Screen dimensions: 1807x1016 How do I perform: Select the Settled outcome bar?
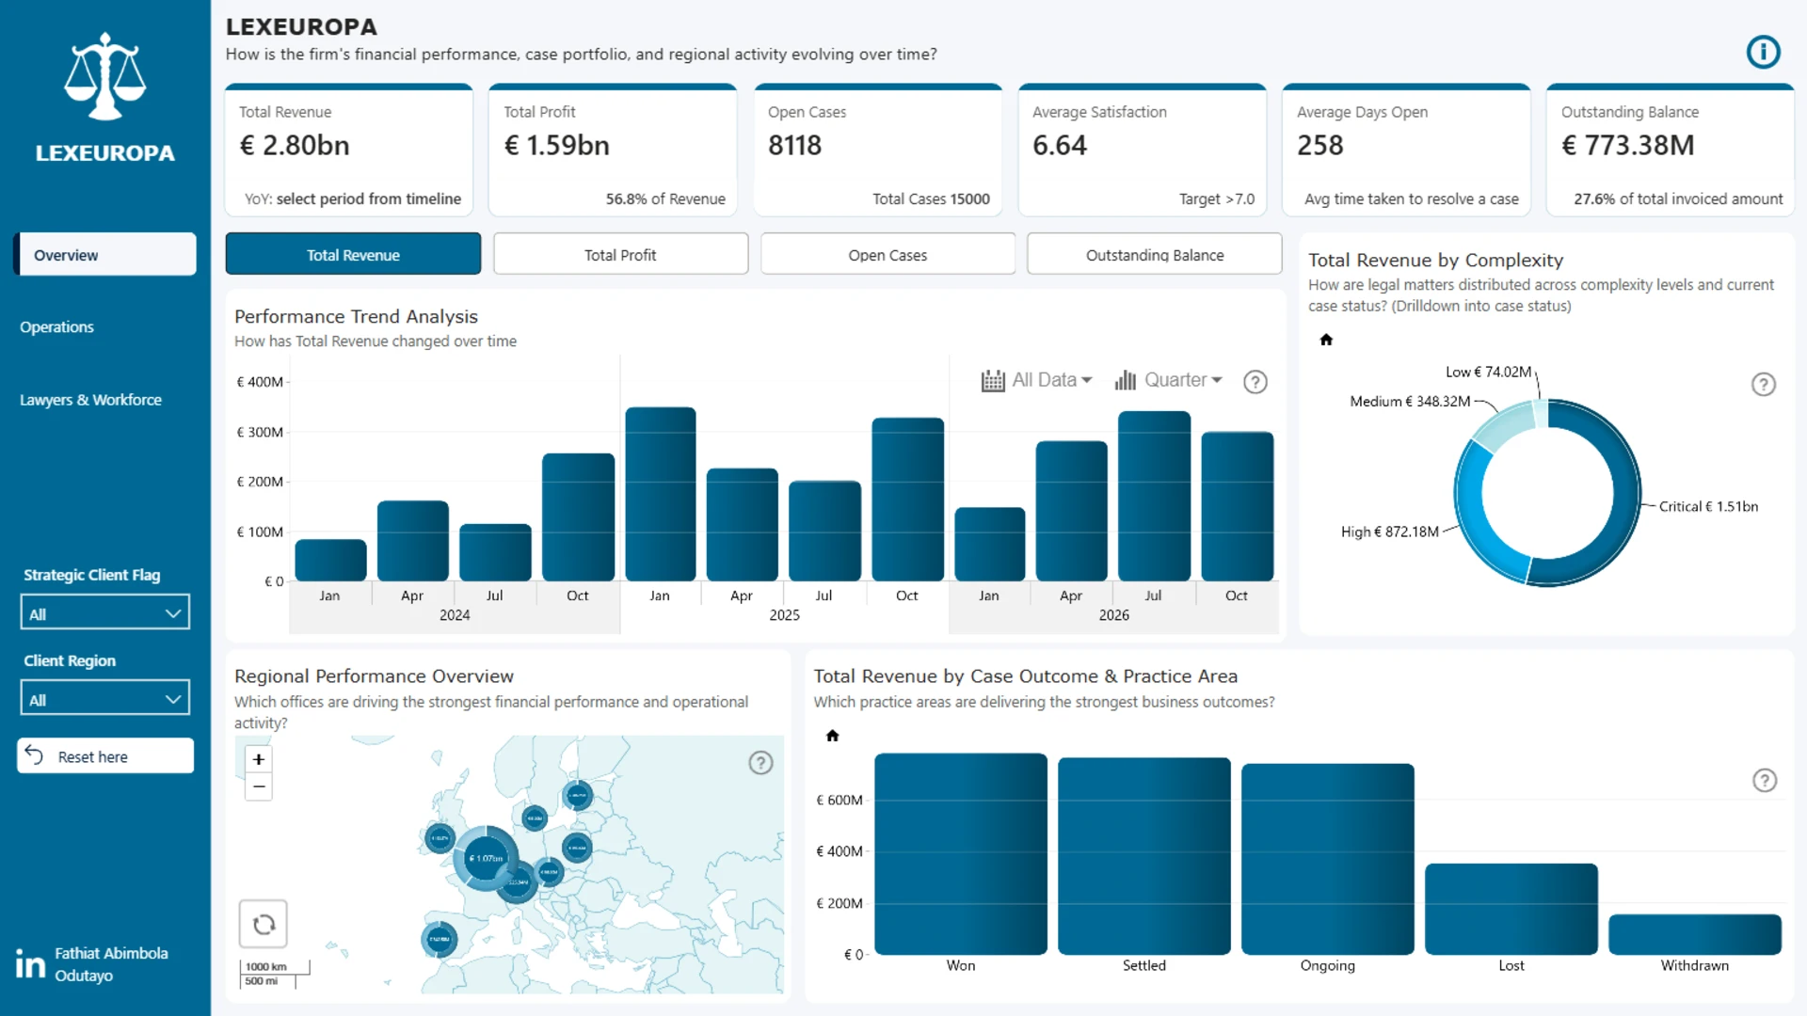(x=1144, y=856)
